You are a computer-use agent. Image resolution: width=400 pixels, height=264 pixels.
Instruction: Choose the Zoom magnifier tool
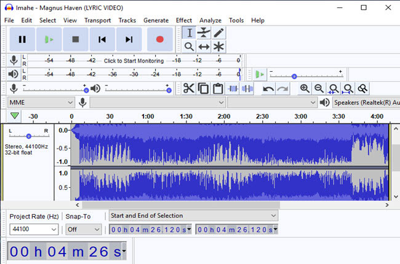click(x=189, y=47)
